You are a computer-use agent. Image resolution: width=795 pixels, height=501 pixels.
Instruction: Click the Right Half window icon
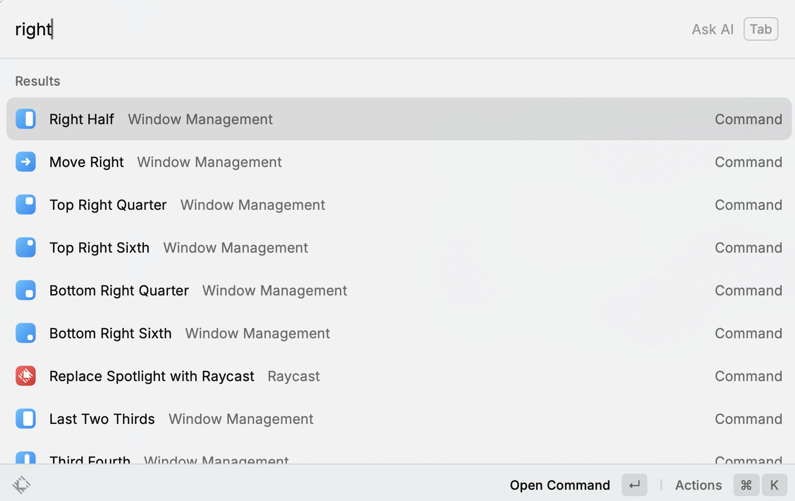point(26,119)
